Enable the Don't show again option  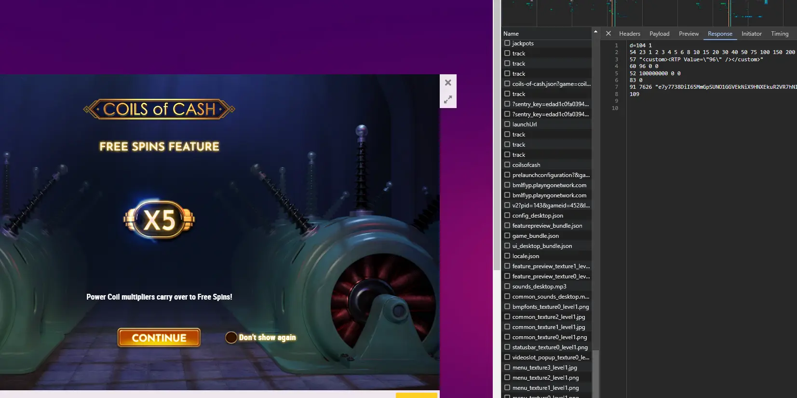(231, 338)
